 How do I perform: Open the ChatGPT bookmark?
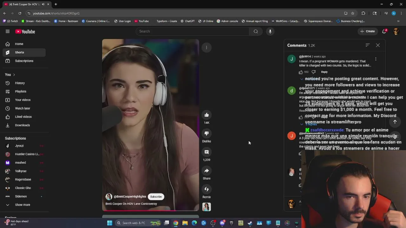(x=187, y=21)
